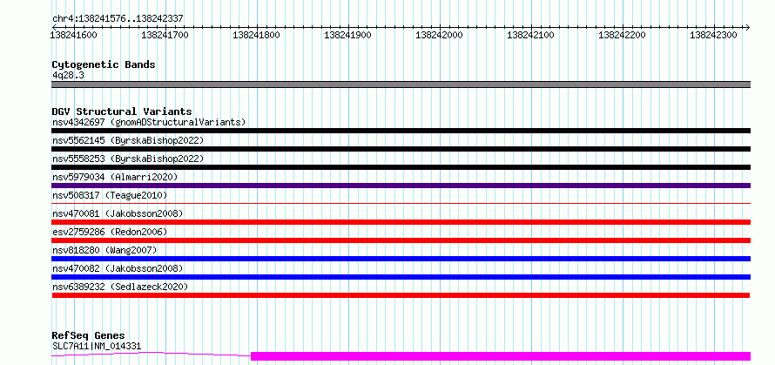Click the nsv4342697 gnomAD structural variant bar
This screenshot has width=775, height=365.
coord(401,131)
